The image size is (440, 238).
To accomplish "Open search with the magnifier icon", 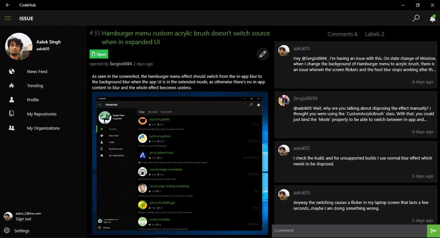I will point(416,18).
